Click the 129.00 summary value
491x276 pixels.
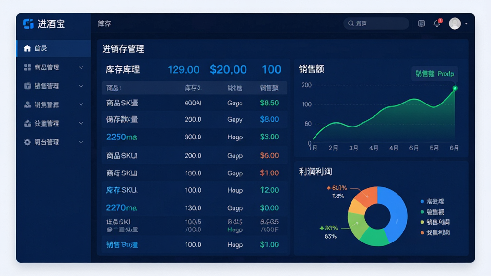pos(184,69)
